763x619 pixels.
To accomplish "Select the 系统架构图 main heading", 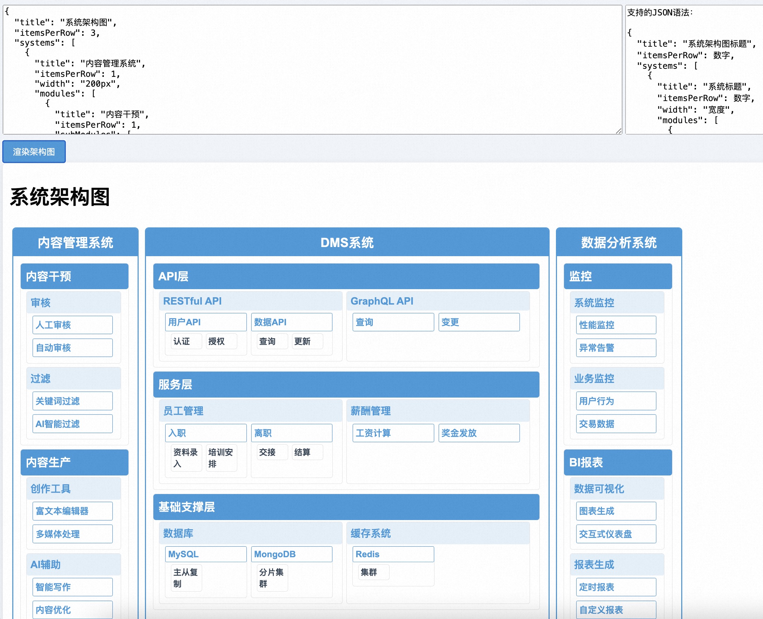I will point(60,197).
